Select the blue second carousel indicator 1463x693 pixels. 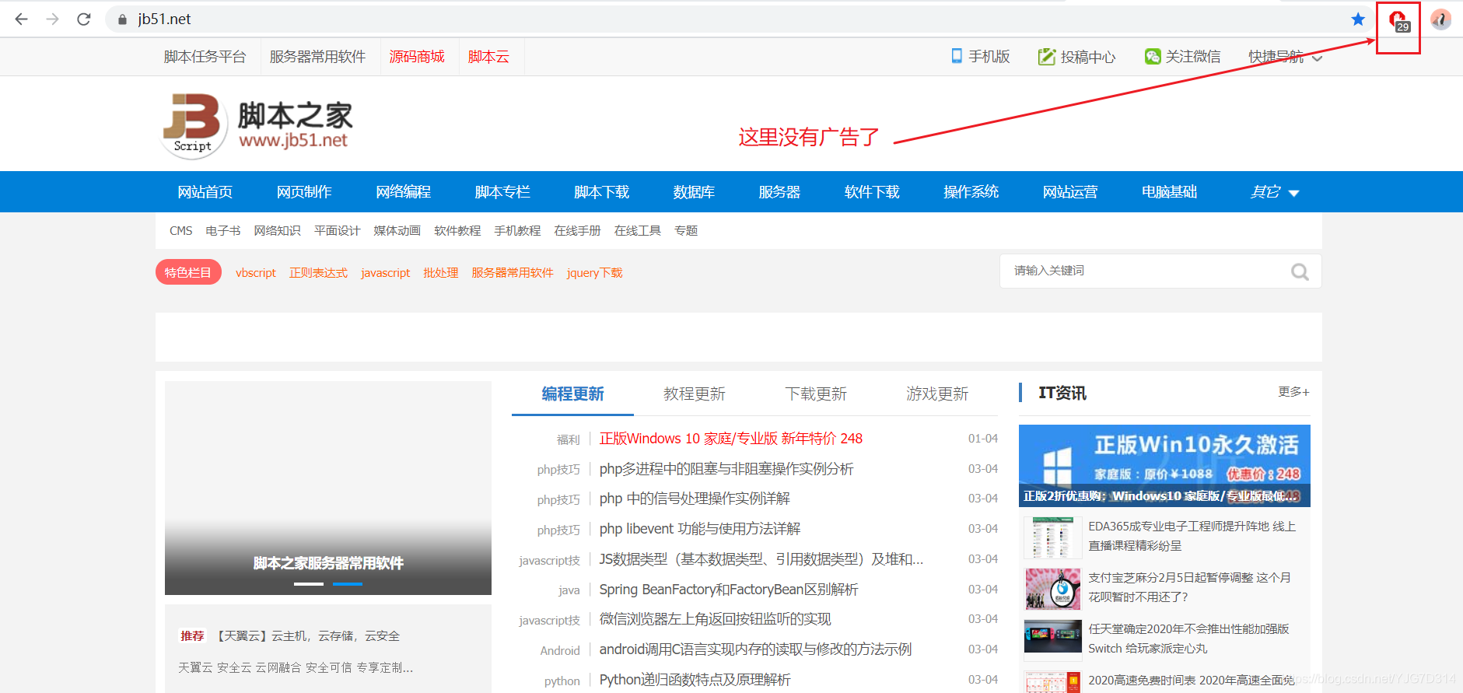click(347, 583)
